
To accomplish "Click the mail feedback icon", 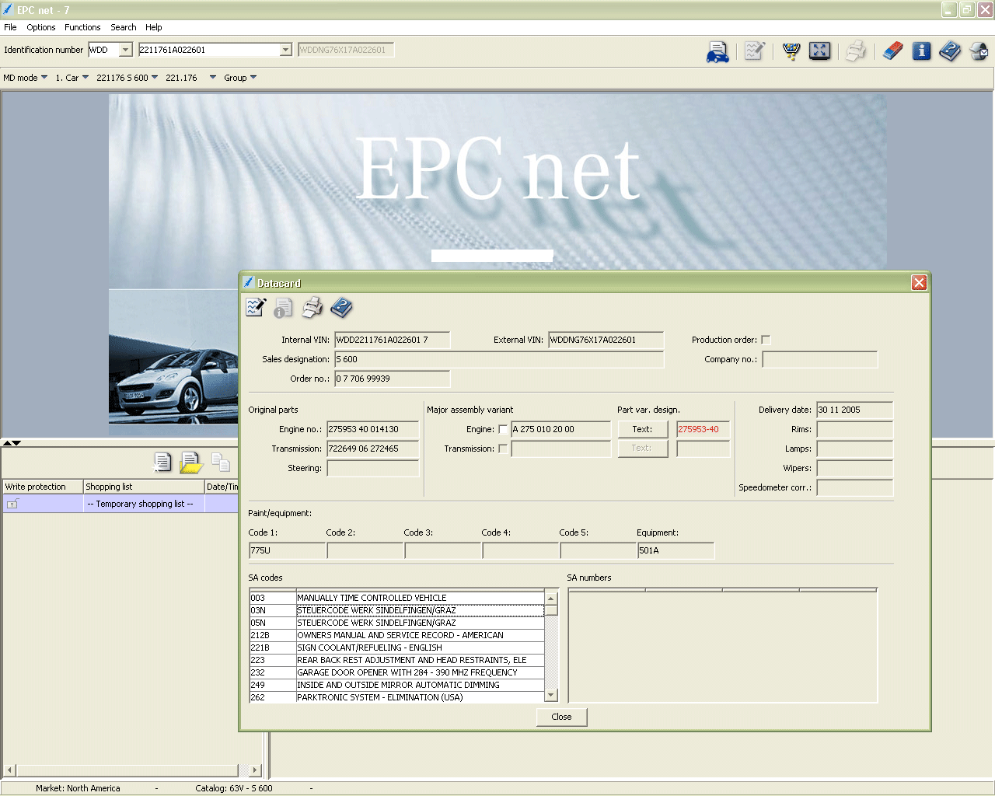I will 979,51.
